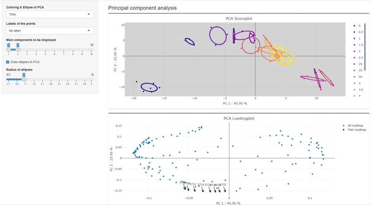
Task: Click the legend marker icon for time 3.5
Action: [354, 90]
